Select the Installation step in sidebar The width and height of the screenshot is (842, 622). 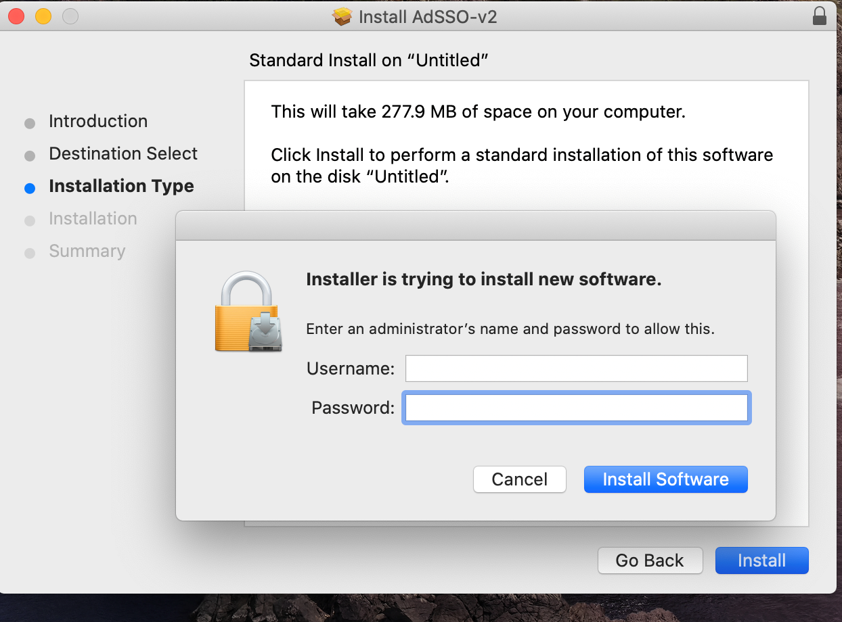[x=93, y=218]
